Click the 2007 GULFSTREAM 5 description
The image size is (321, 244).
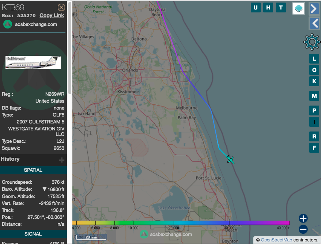[x=41, y=122]
